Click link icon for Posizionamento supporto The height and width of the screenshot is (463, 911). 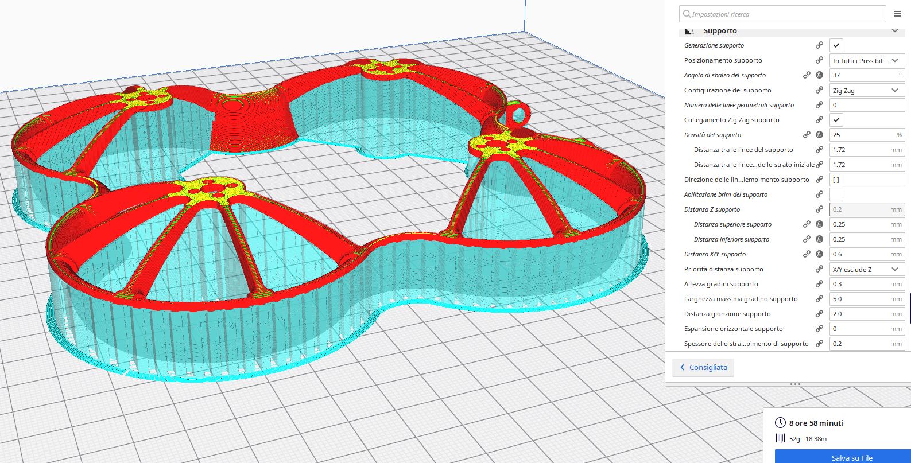coord(820,60)
